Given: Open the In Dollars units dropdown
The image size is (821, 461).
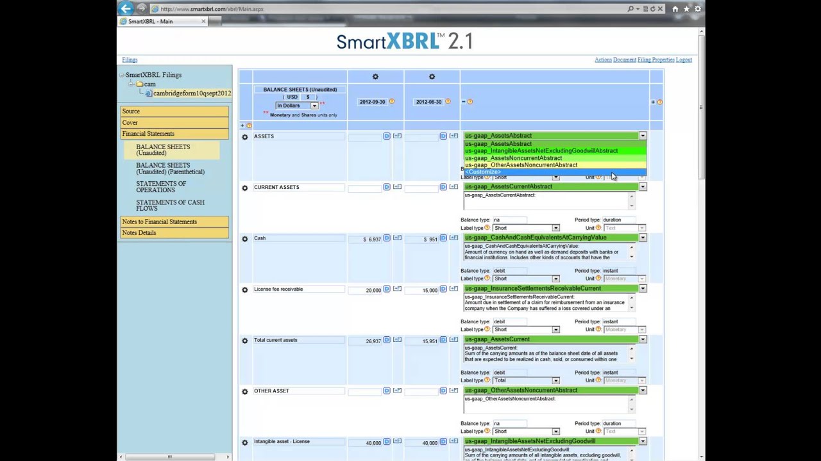Looking at the screenshot, I should (x=314, y=106).
